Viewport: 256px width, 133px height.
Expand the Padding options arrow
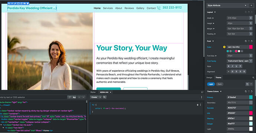(215, 34)
